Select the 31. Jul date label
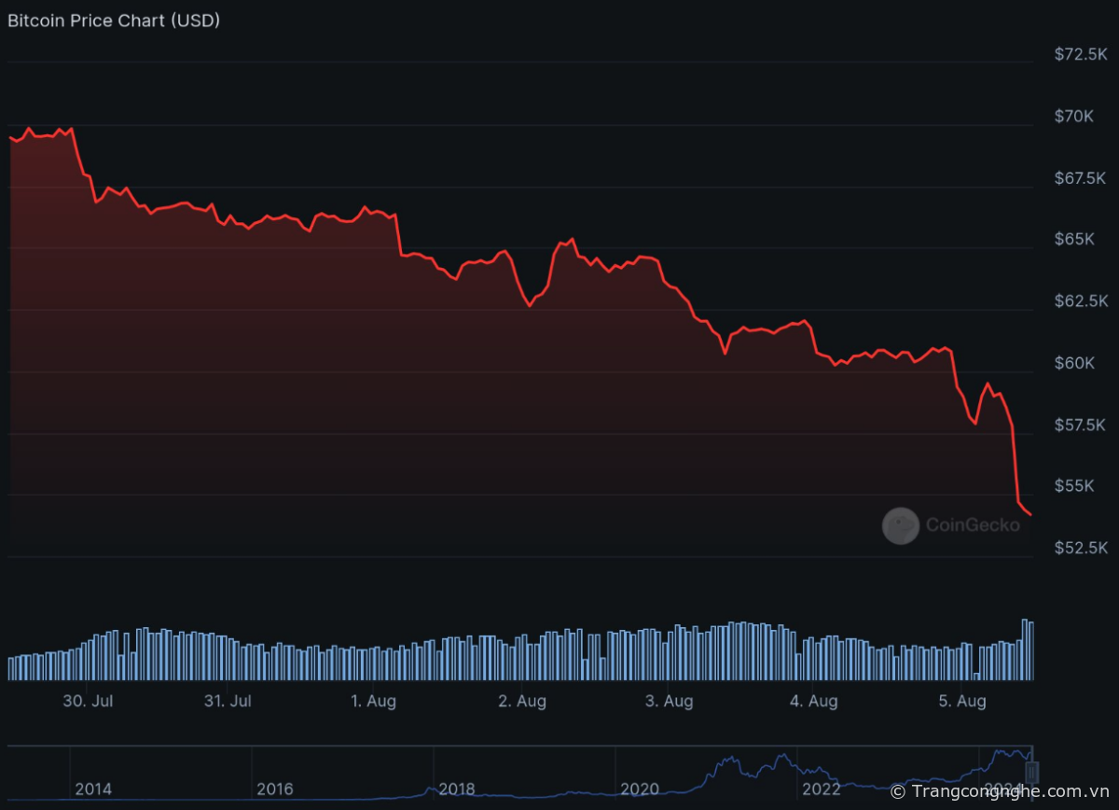The image size is (1119, 810). (x=228, y=702)
